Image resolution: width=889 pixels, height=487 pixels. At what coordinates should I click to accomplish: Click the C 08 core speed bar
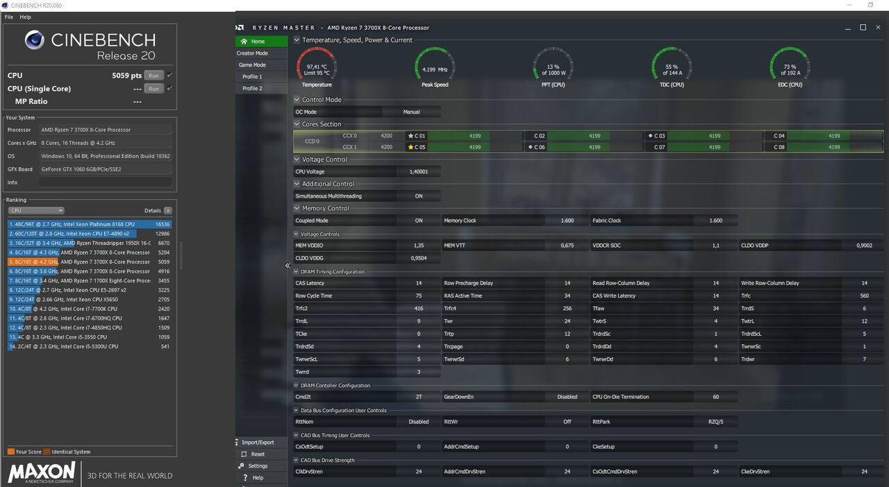pos(836,147)
